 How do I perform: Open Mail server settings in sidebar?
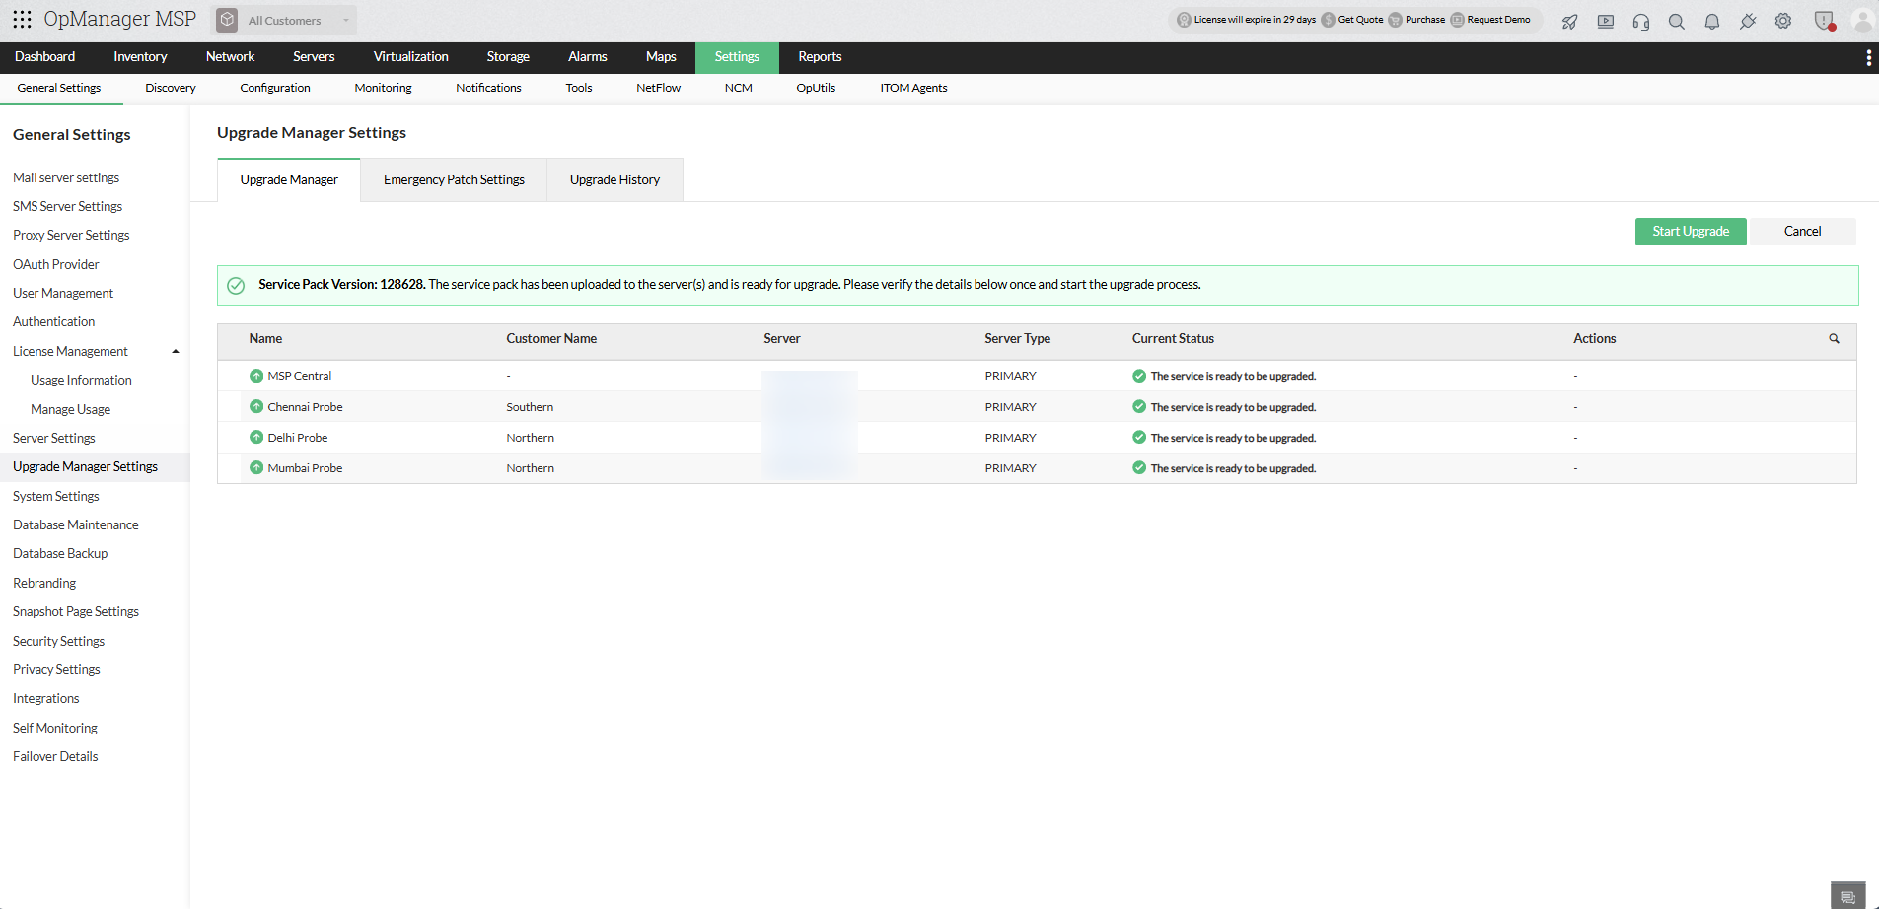pos(66,178)
